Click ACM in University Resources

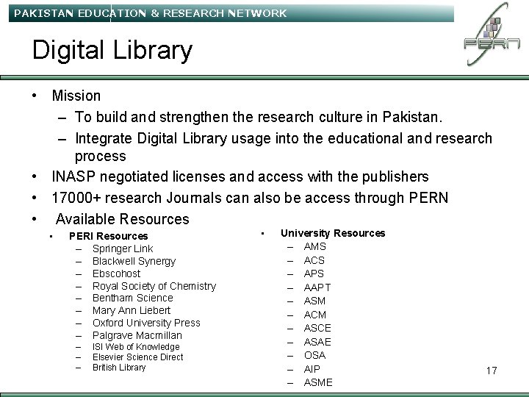[315, 315]
